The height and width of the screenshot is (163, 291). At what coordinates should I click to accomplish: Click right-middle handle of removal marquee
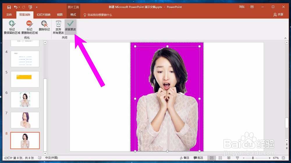[200, 99]
